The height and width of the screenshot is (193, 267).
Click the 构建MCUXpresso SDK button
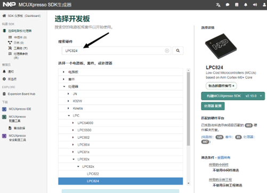222,96
